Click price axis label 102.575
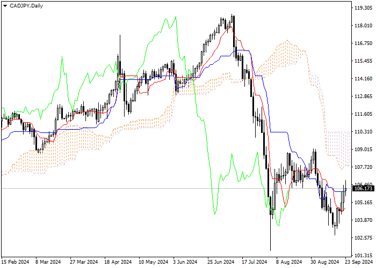Viewport: 376px width, 268px height. [x=363, y=238]
